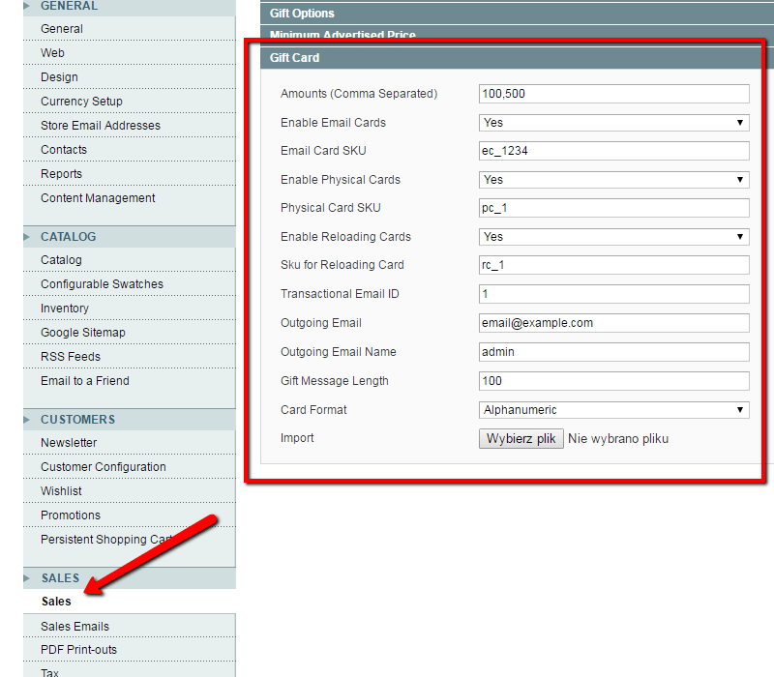
Task: Open the Enable Reloading Cards dropdown
Action: tap(613, 237)
